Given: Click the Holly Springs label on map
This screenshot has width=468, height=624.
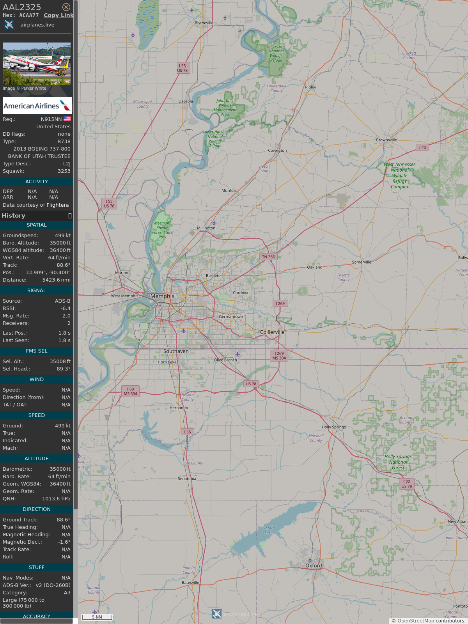Looking at the screenshot, I should (334, 427).
